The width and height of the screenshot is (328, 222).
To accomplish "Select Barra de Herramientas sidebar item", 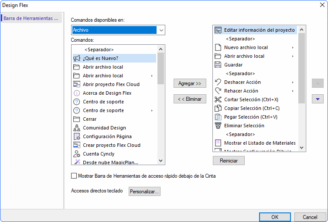I will click(31, 18).
